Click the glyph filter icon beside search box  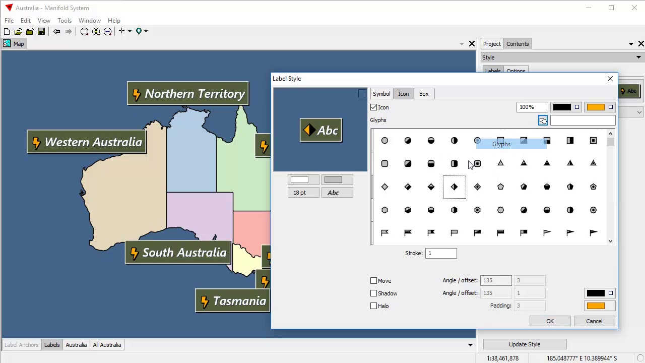click(543, 120)
